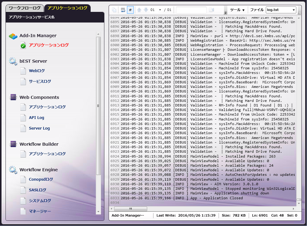Open the log.txt file dropdown

click(281, 10)
